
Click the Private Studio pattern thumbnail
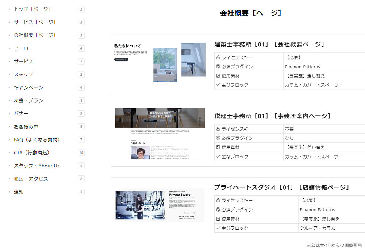click(160, 205)
